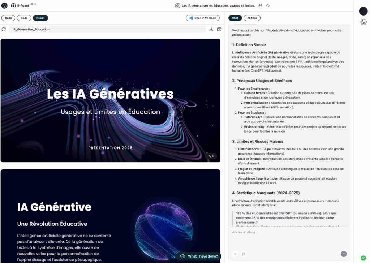
Task: Open the user profile avatar
Action: tap(363, 11)
